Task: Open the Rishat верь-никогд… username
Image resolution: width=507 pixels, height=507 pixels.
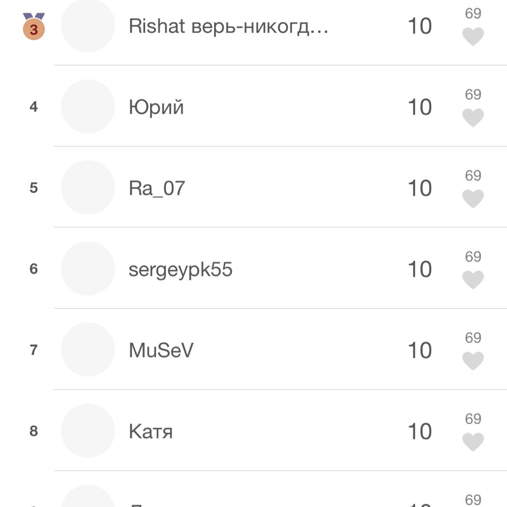Action: tap(228, 26)
